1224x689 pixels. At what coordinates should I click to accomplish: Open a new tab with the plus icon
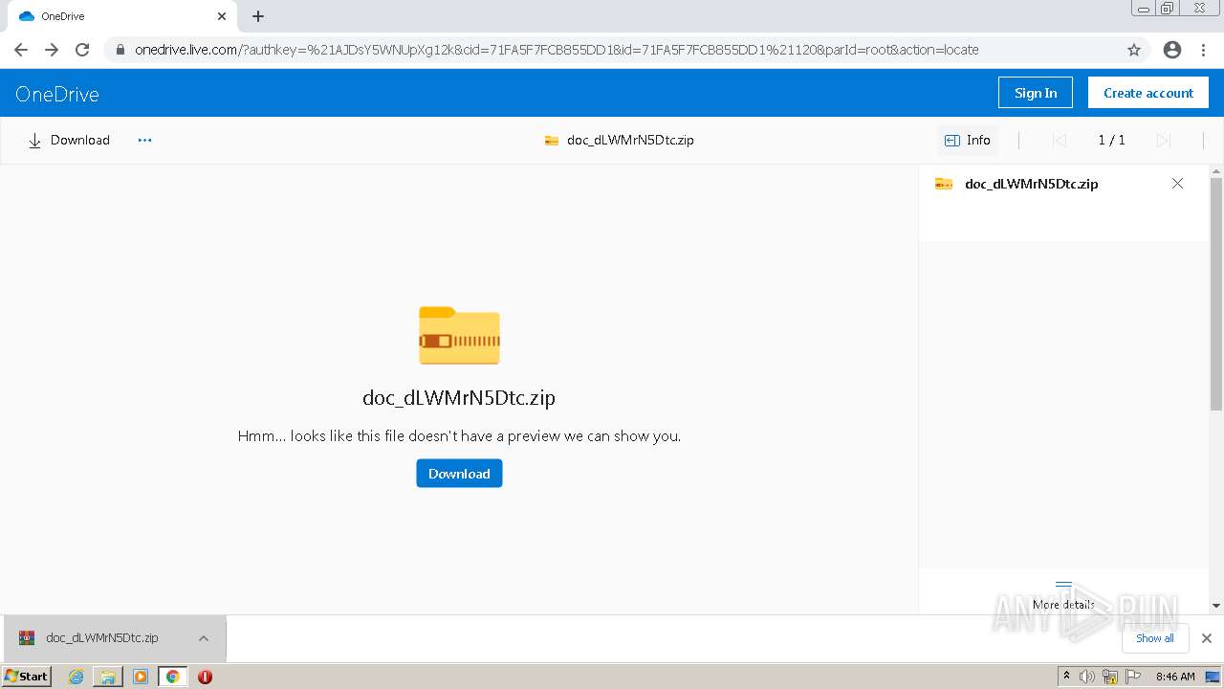[x=258, y=16]
